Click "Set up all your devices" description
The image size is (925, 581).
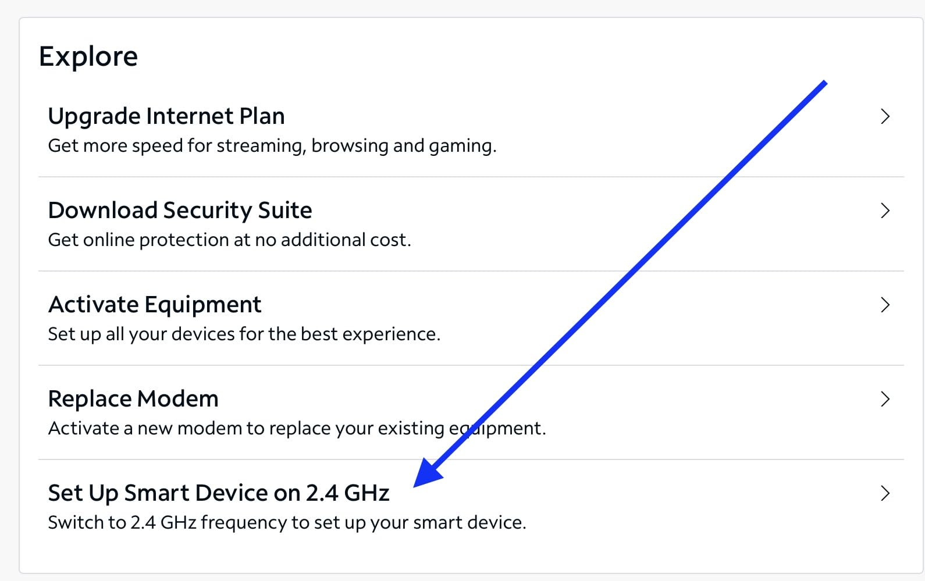[244, 334]
